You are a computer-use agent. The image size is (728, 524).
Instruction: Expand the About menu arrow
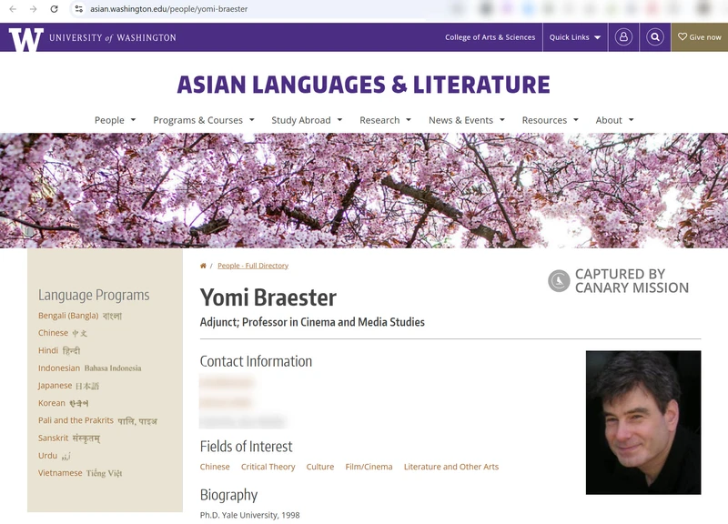pos(631,120)
